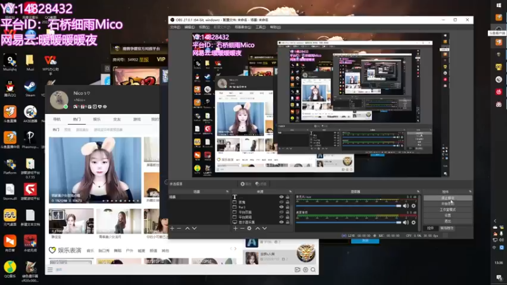This screenshot has width=507, height=285.
Task: Open OBS 文件(F) menu
Action: coord(175,27)
